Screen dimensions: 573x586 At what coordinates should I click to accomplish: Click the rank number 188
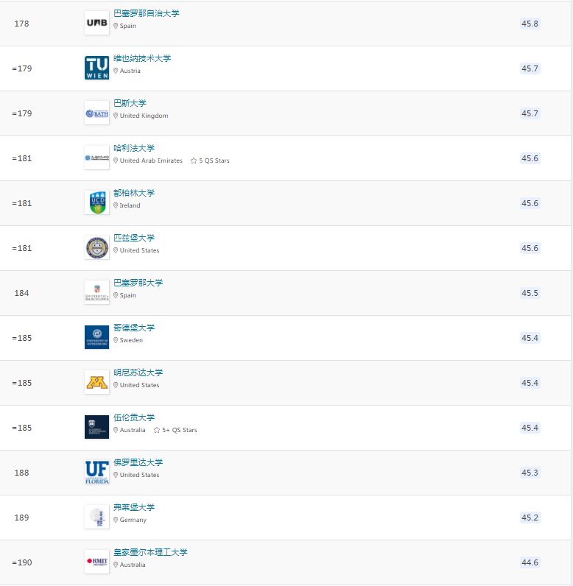pos(21,473)
